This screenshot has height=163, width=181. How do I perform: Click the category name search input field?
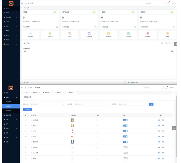pyautogui.click(x=133, y=104)
